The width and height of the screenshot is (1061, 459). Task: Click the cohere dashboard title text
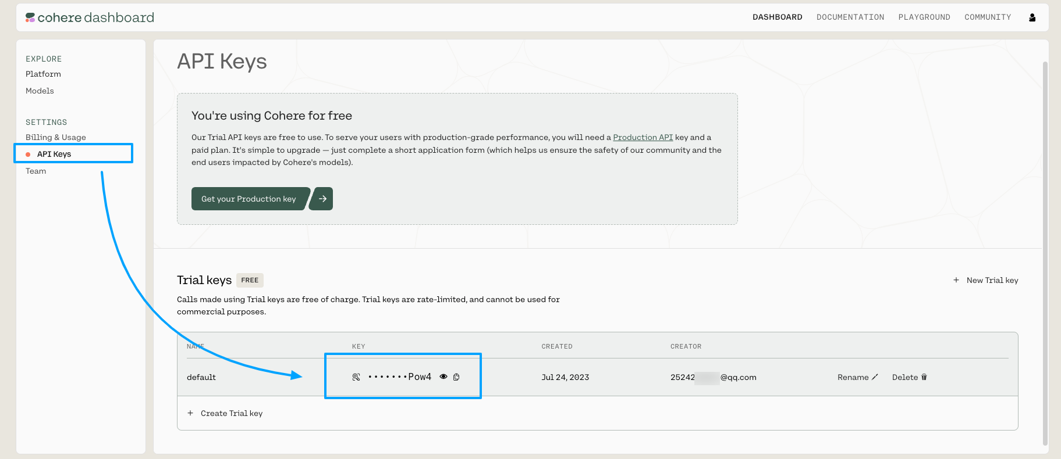coord(96,17)
